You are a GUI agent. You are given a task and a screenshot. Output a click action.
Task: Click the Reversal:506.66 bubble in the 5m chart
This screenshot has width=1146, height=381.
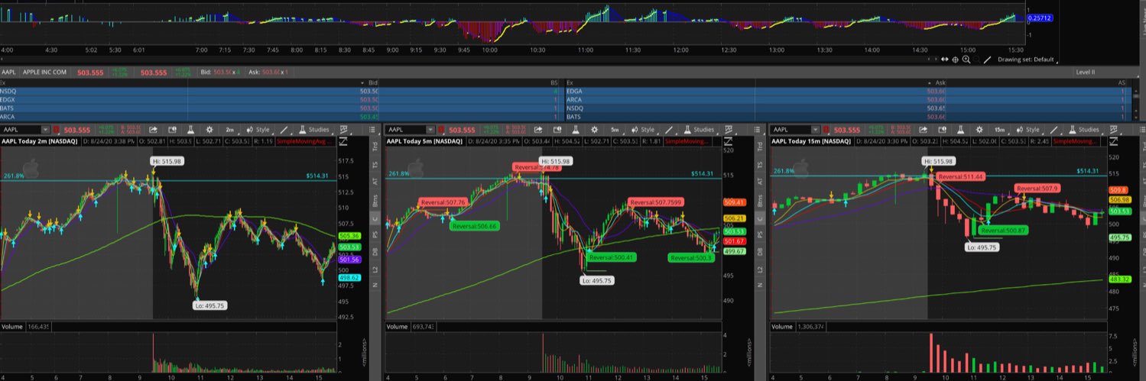[x=474, y=226]
